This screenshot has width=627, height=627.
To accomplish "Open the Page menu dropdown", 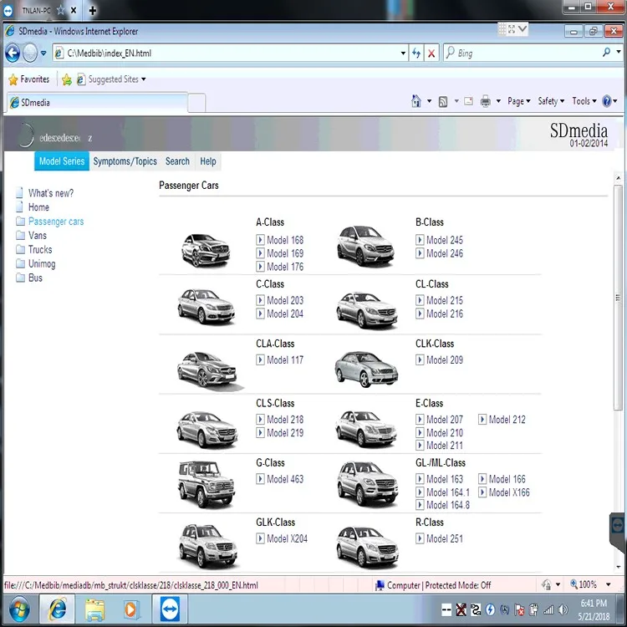I will [x=518, y=101].
